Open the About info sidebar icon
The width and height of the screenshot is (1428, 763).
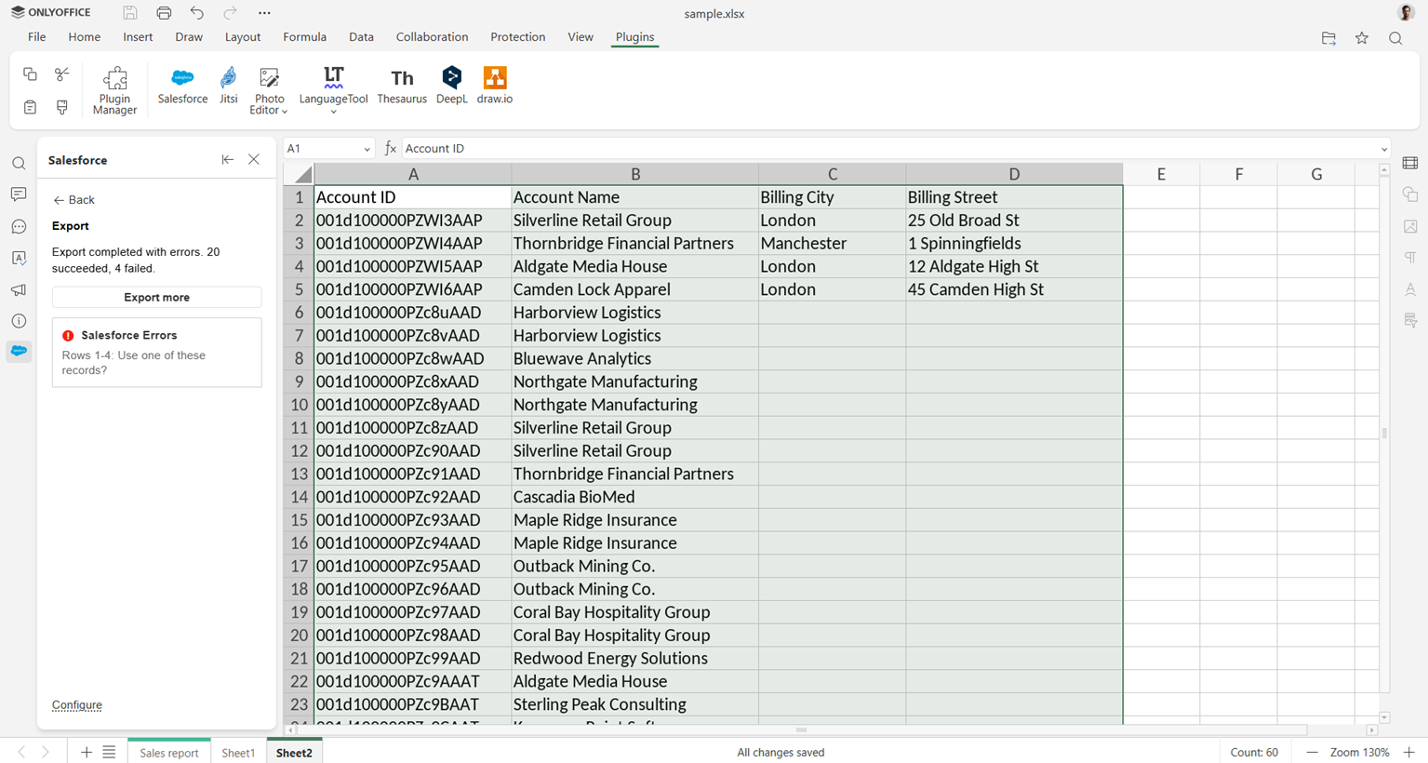[19, 321]
